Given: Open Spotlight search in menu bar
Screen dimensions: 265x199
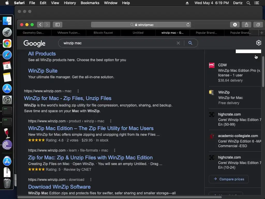Looking at the screenshot, I should pyautogui.click(x=248, y=3).
